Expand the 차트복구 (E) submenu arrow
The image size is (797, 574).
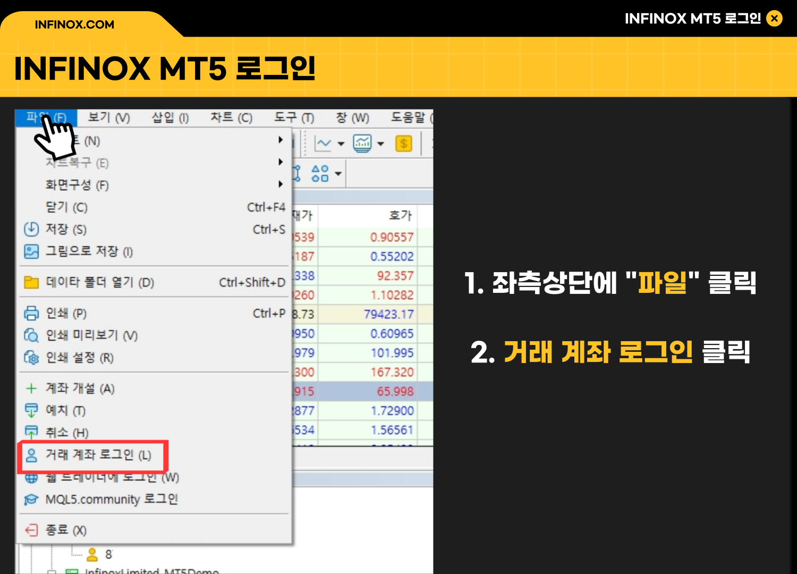[281, 162]
